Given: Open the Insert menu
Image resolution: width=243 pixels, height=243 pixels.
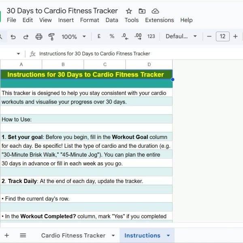Looking at the screenshot, I should point(66,20).
